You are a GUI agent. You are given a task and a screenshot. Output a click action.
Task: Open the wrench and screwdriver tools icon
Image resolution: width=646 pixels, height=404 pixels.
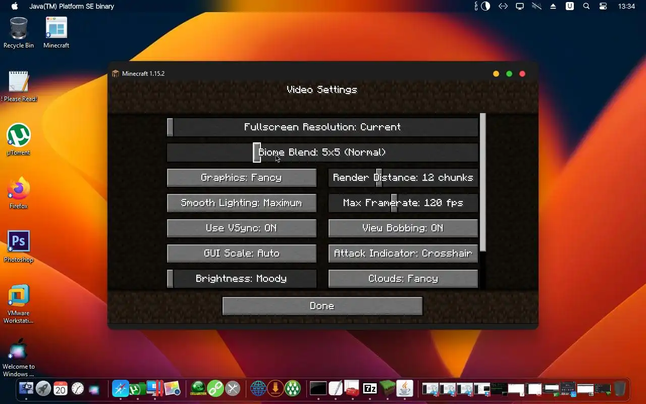(x=233, y=388)
